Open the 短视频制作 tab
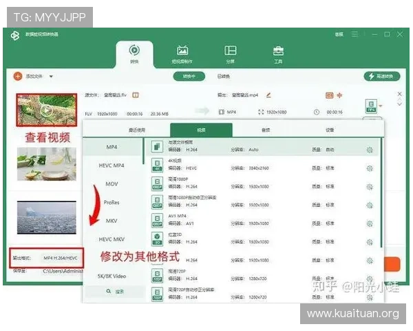The width and height of the screenshot is (413, 331). click(x=182, y=54)
